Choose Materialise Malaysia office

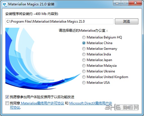(84, 66)
